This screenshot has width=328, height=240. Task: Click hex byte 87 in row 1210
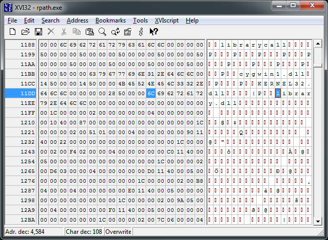pos(83,123)
